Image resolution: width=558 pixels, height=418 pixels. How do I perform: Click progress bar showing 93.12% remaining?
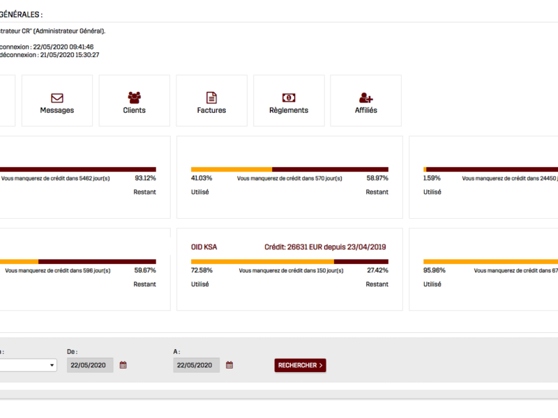click(78, 169)
